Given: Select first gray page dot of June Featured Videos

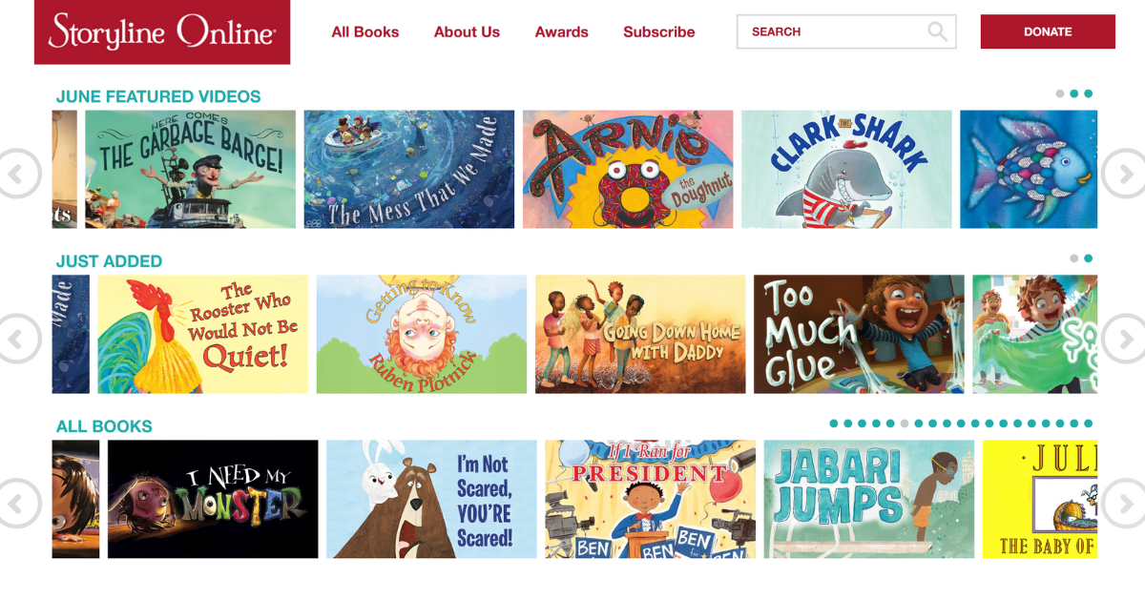Looking at the screenshot, I should click(x=1060, y=93).
